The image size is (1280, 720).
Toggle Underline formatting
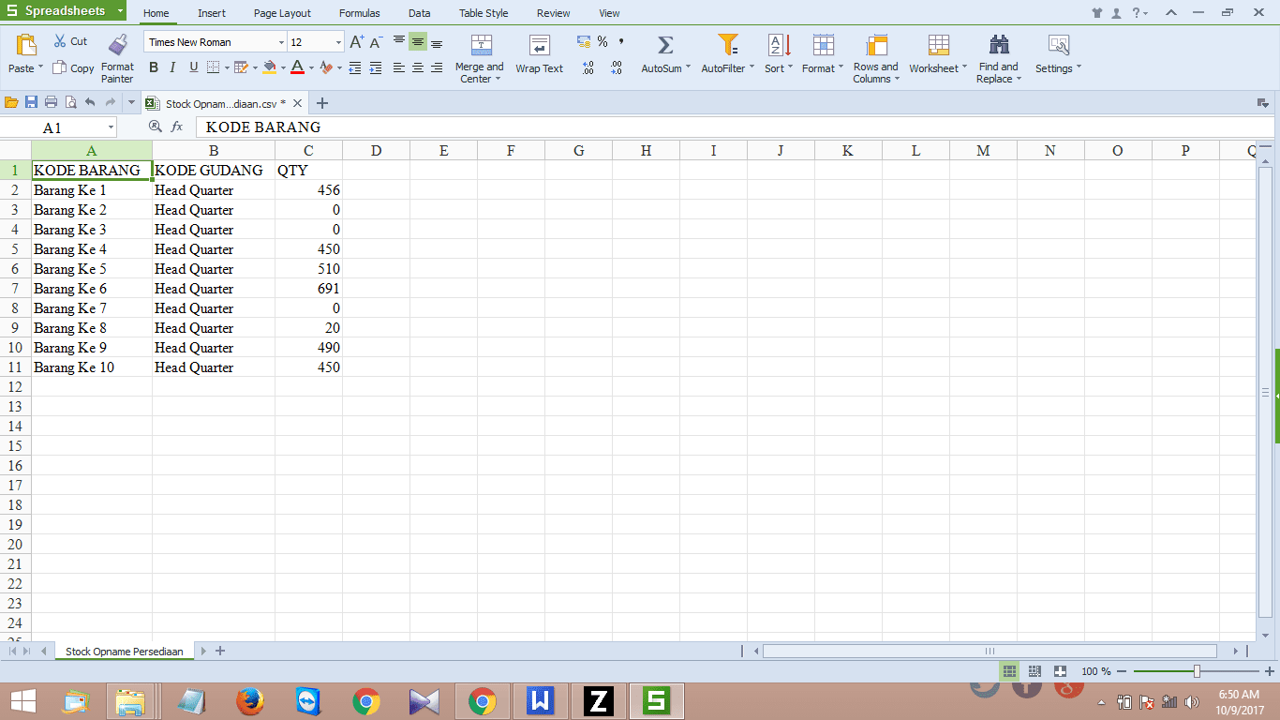194,67
